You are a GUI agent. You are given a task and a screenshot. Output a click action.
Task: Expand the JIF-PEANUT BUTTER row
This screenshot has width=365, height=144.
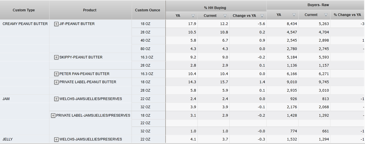tap(56, 24)
